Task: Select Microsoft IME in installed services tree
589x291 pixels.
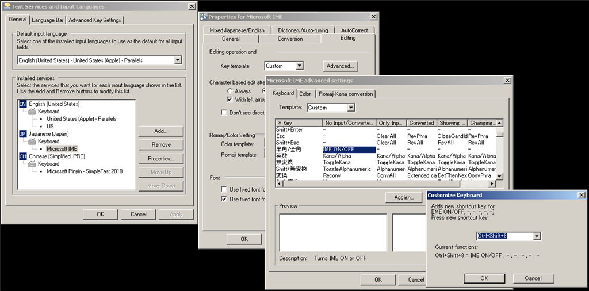Action: tap(62, 149)
